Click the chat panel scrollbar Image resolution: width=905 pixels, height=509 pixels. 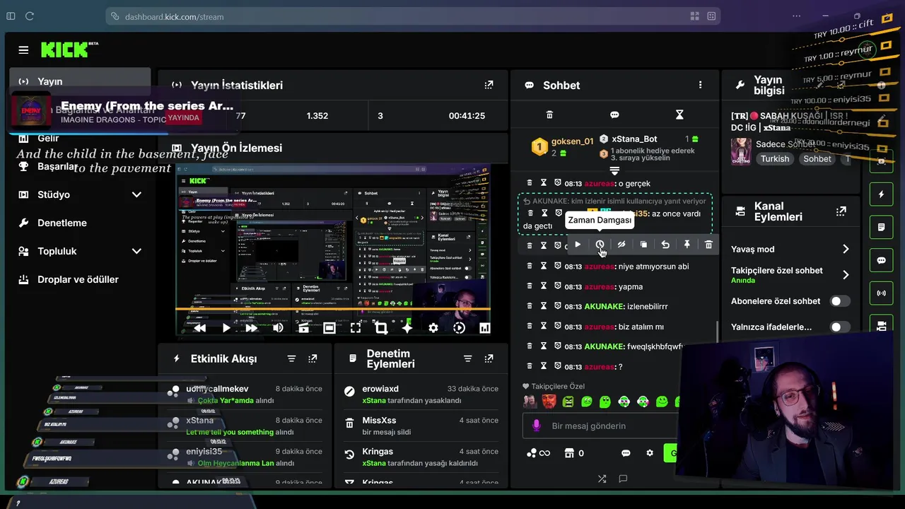[x=718, y=332]
